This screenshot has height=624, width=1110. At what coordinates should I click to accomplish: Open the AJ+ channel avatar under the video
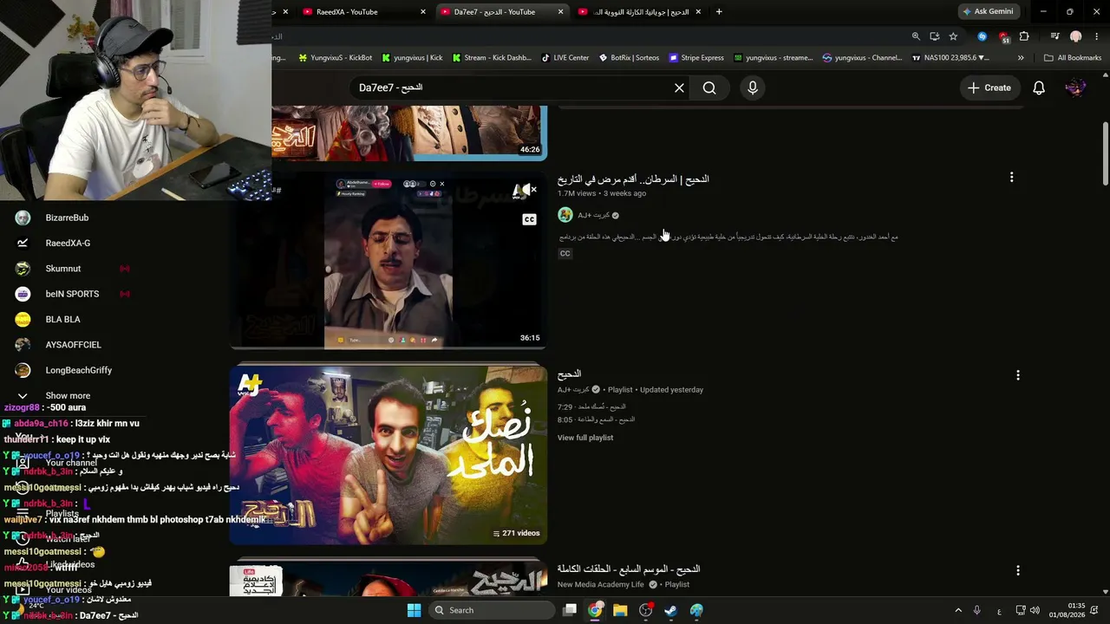(565, 215)
